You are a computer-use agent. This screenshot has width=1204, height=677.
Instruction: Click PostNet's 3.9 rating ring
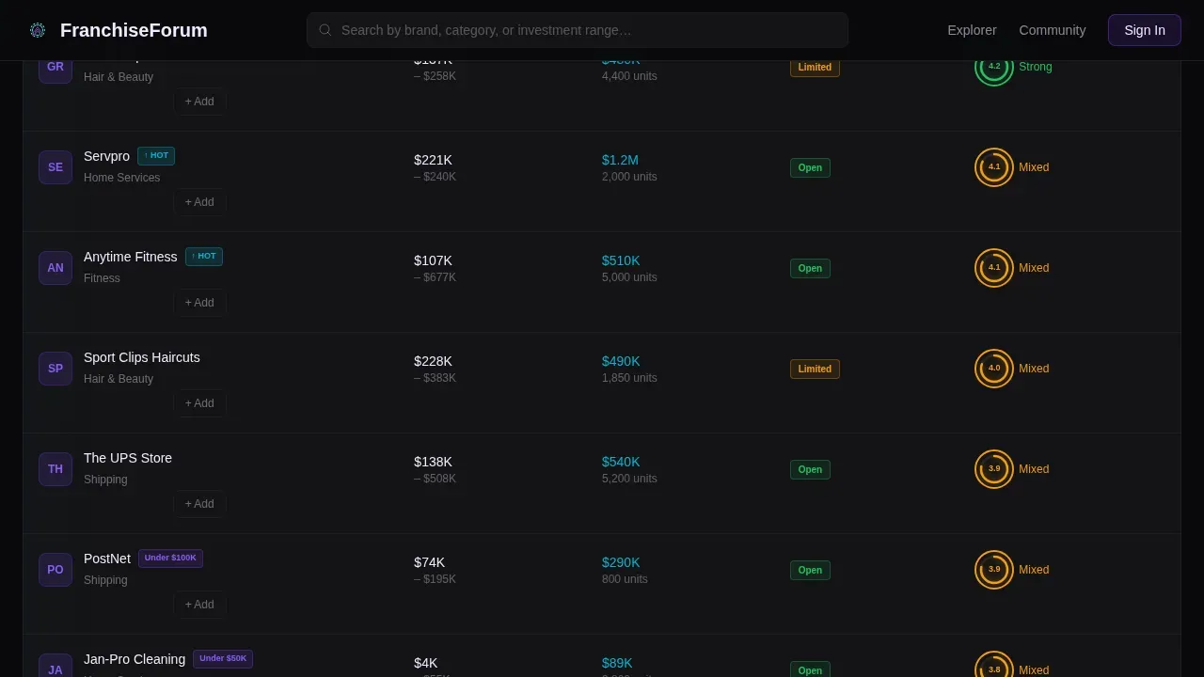point(994,570)
